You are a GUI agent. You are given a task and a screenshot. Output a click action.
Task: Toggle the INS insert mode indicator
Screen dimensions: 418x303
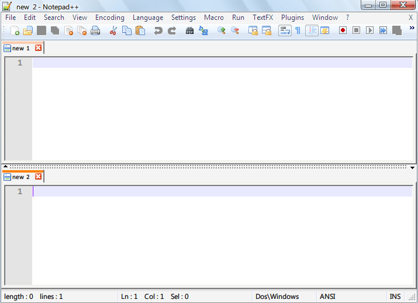click(395, 297)
